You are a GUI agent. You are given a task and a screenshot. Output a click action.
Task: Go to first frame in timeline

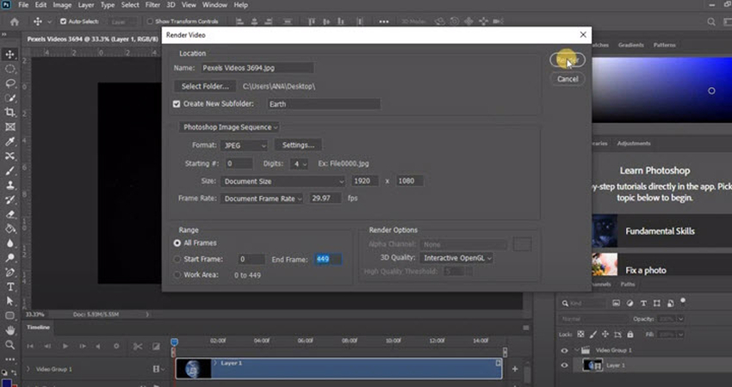(x=30, y=347)
